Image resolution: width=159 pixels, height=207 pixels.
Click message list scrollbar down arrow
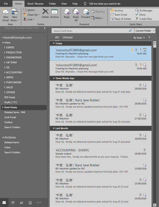[x=155, y=205]
